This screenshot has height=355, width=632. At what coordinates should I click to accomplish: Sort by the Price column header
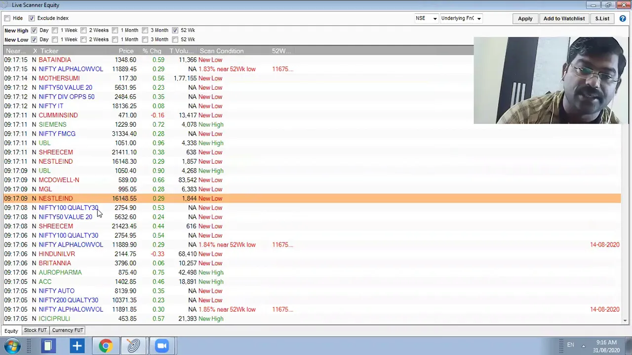tap(126, 51)
